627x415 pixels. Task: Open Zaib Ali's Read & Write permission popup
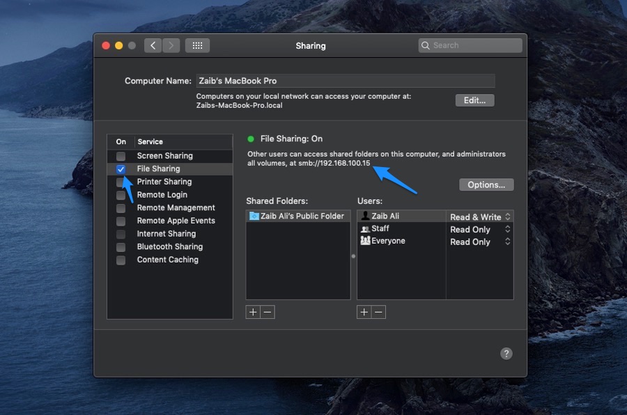pos(480,217)
